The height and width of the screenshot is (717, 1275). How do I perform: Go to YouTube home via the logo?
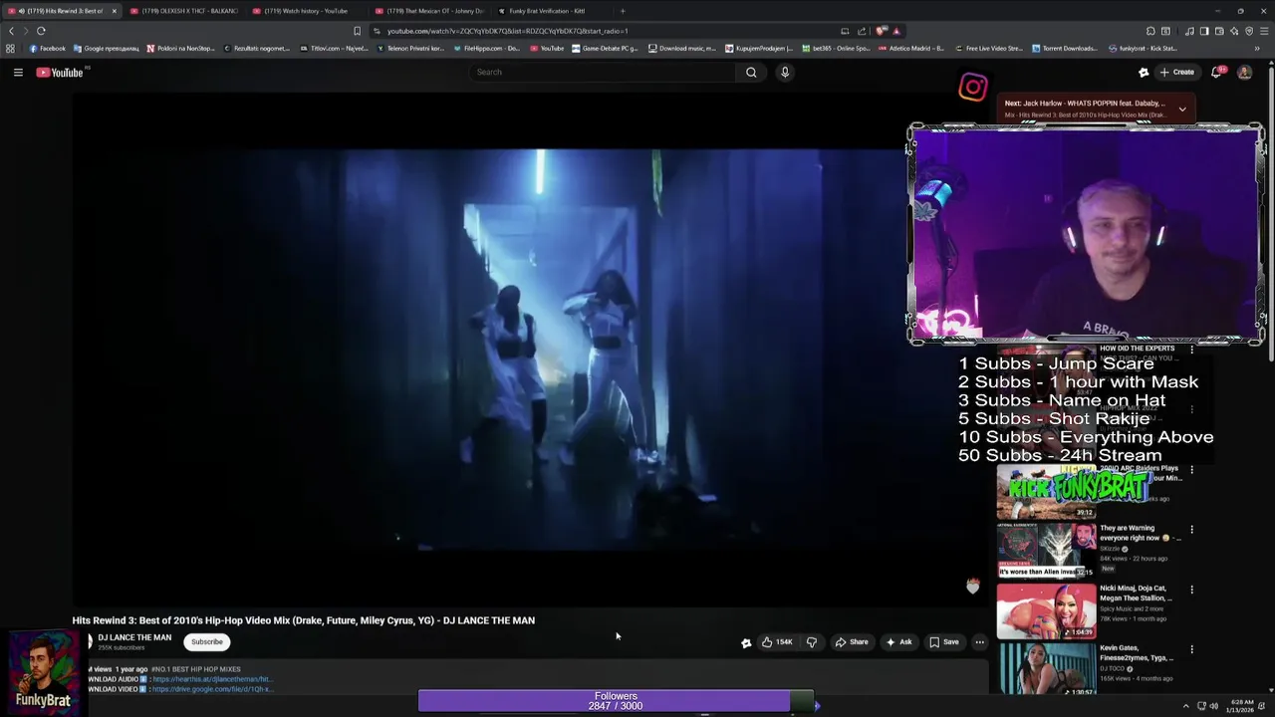[x=60, y=72]
